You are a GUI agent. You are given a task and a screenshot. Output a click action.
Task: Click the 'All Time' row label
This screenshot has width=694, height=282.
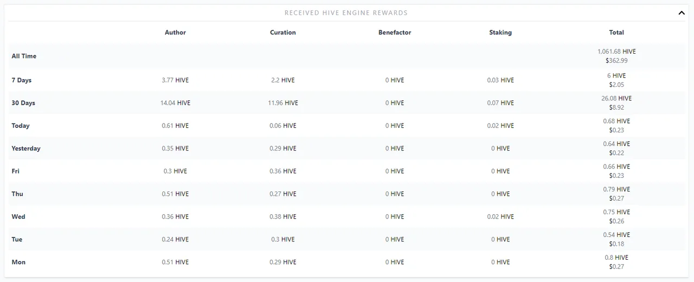pyautogui.click(x=24, y=56)
